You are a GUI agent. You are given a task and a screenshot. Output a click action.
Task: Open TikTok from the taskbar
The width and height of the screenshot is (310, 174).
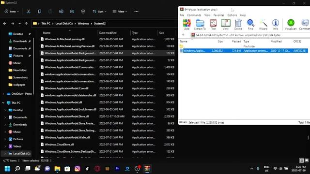pyautogui.click(x=87, y=169)
